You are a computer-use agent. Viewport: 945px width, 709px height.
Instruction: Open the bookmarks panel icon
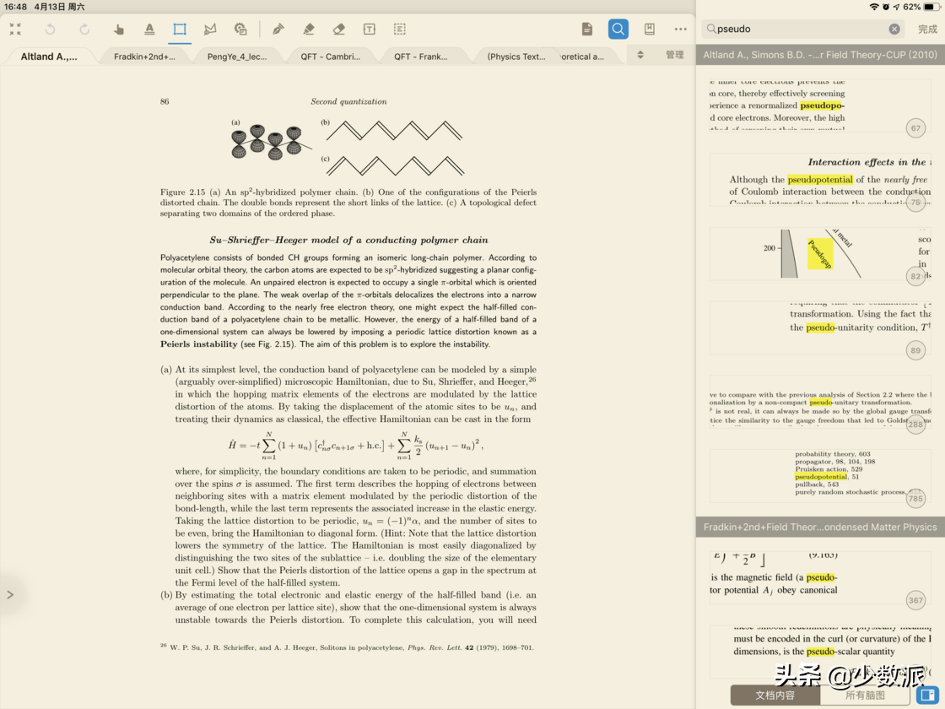(650, 29)
